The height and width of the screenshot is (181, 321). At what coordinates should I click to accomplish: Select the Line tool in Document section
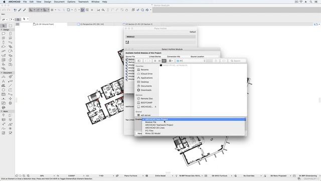click(11, 85)
